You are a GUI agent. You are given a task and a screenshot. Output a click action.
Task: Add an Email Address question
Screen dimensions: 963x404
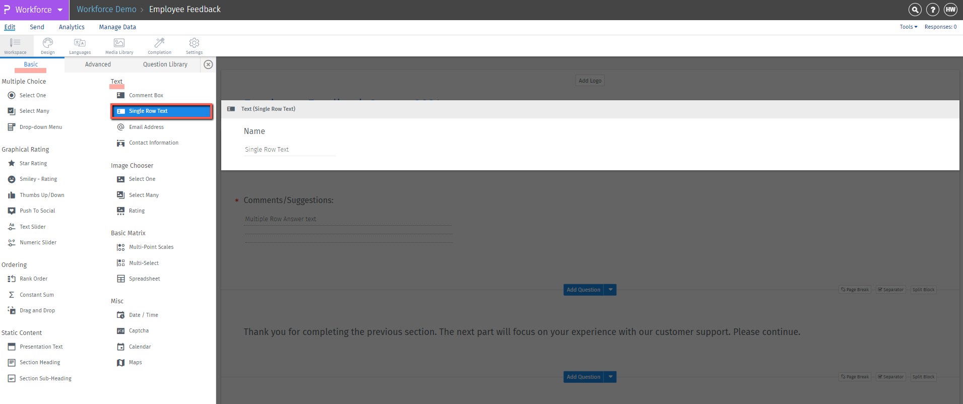tap(141, 127)
